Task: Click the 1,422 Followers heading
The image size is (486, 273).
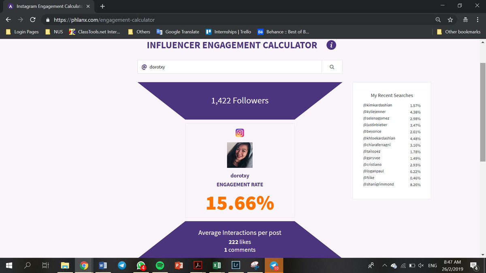Action: coord(240,100)
